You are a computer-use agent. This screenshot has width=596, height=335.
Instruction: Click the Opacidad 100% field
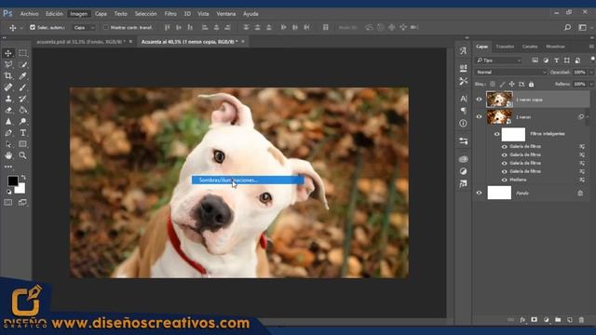pyautogui.click(x=579, y=73)
